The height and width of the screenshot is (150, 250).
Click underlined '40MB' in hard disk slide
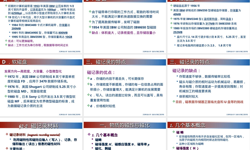click(x=177, y=14)
